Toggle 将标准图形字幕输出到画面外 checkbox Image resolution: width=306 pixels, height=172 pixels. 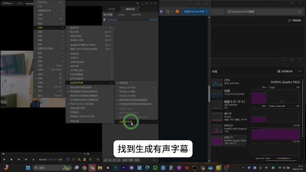(90, 91)
